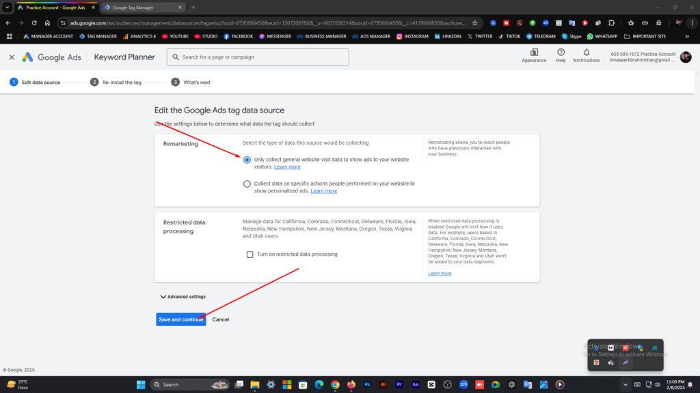This screenshot has height=393, width=700.
Task: Click the Google Ads logo
Action: point(52,57)
